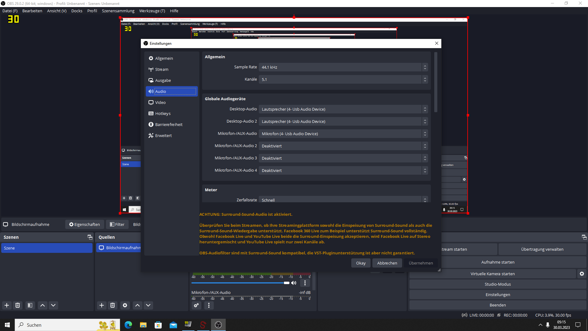Open desktop audio three-dot options menu
Image resolution: width=588 pixels, height=331 pixels.
(x=305, y=283)
